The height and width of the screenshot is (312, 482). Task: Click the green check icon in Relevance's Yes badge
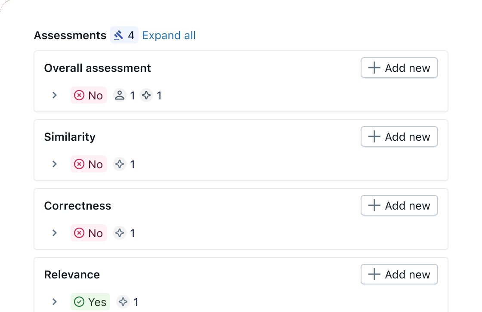point(79,302)
